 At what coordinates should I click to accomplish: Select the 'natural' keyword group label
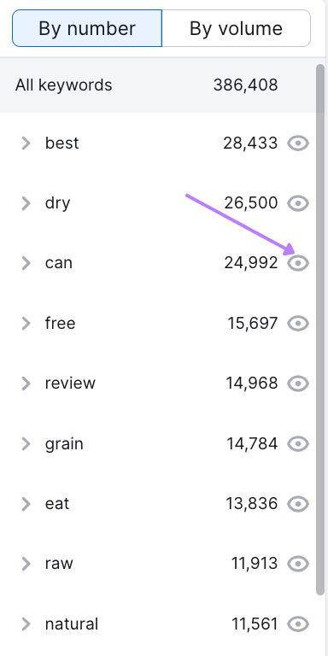[72, 624]
